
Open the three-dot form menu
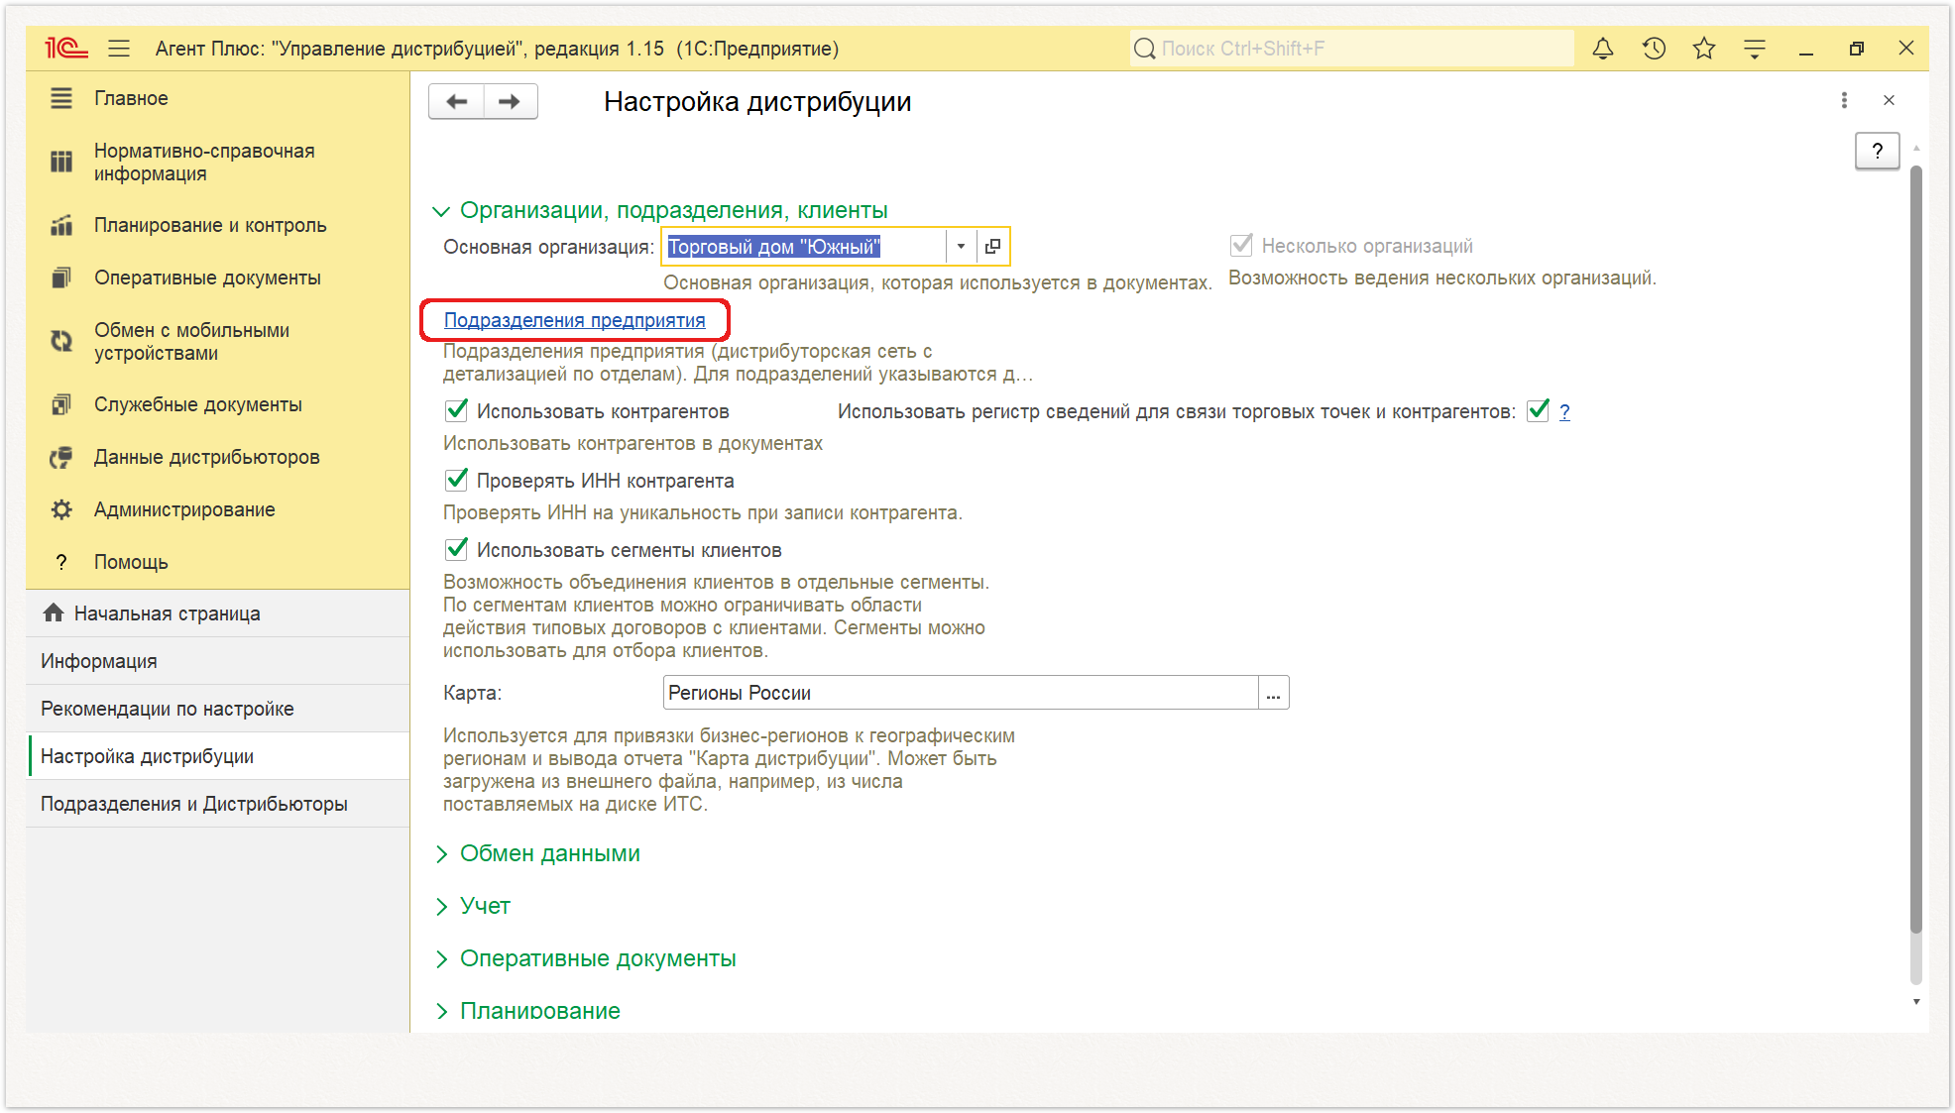coord(1844,100)
